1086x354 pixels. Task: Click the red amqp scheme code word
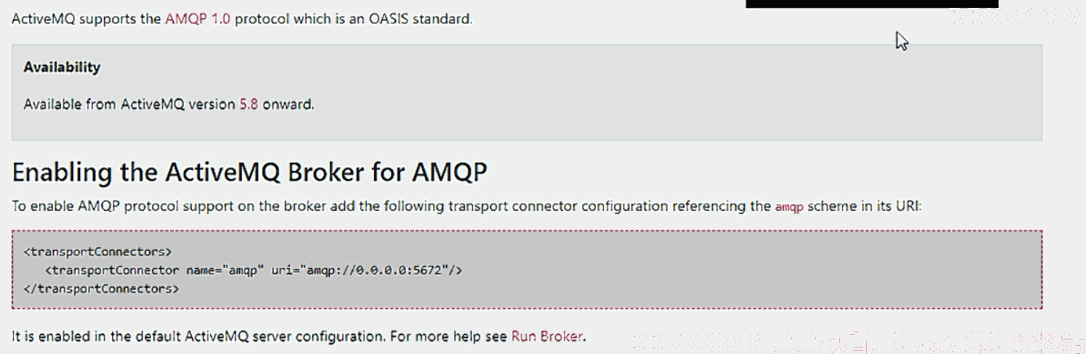(789, 206)
